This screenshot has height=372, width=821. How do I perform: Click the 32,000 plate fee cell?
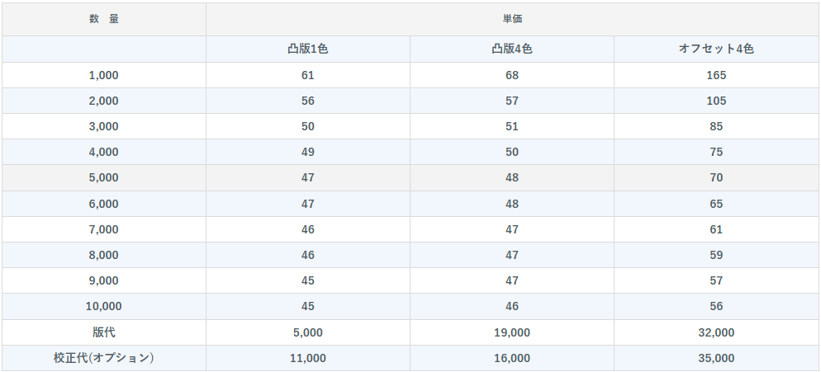click(x=716, y=332)
